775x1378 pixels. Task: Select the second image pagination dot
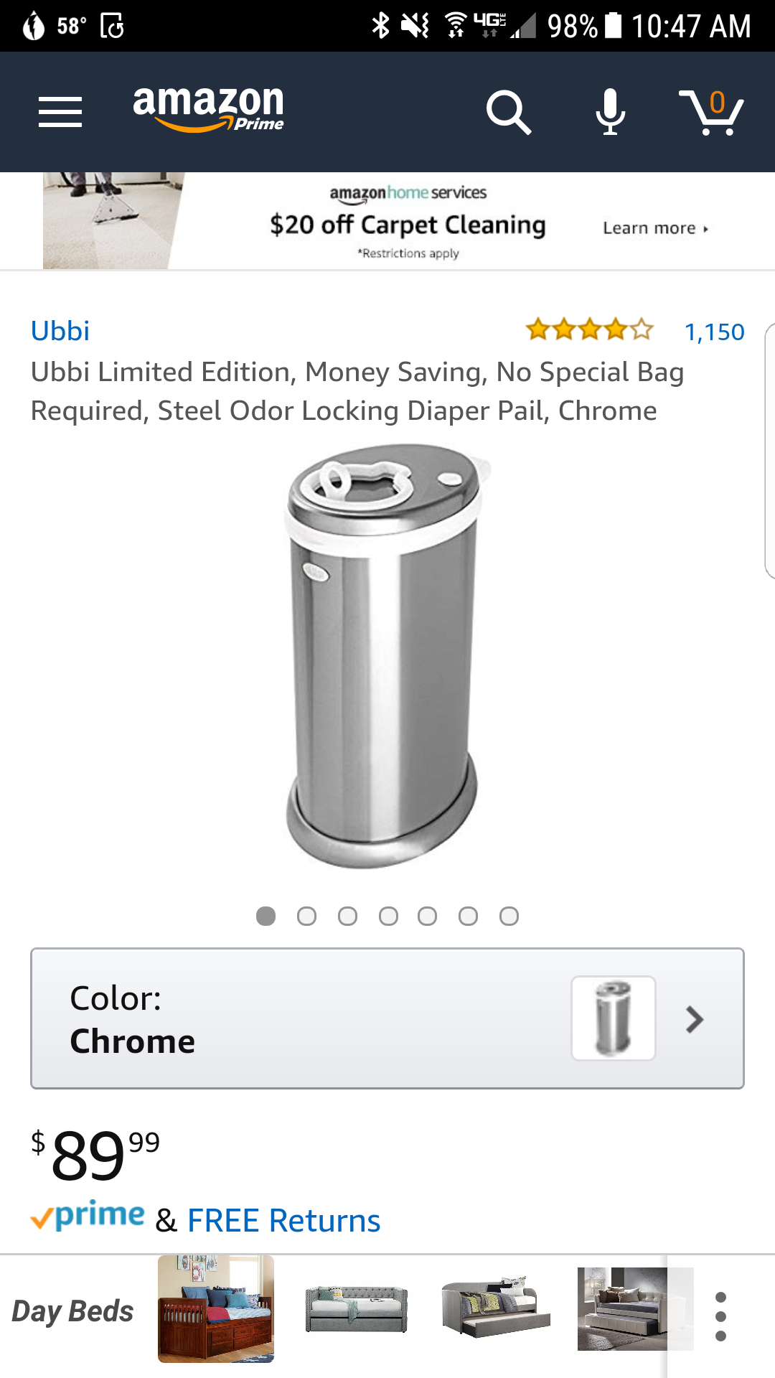pos(306,917)
